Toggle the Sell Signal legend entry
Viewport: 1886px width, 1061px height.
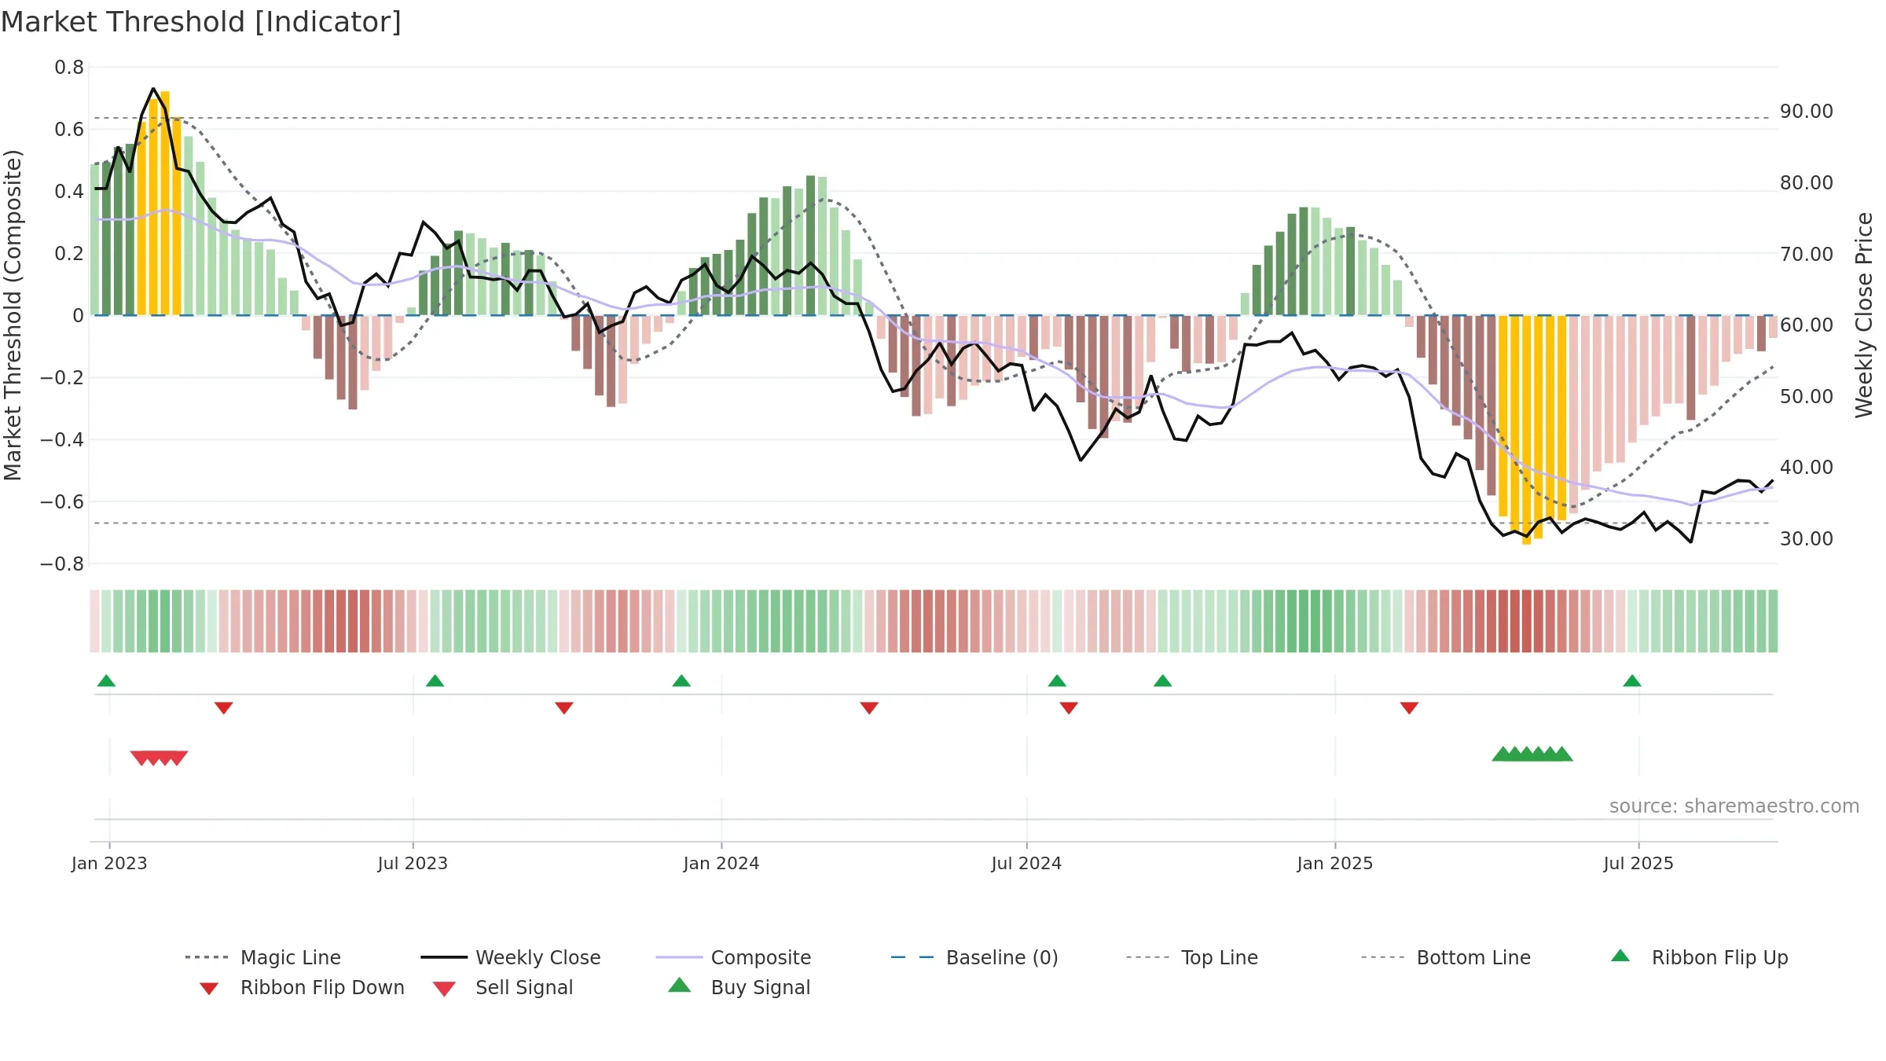[503, 987]
